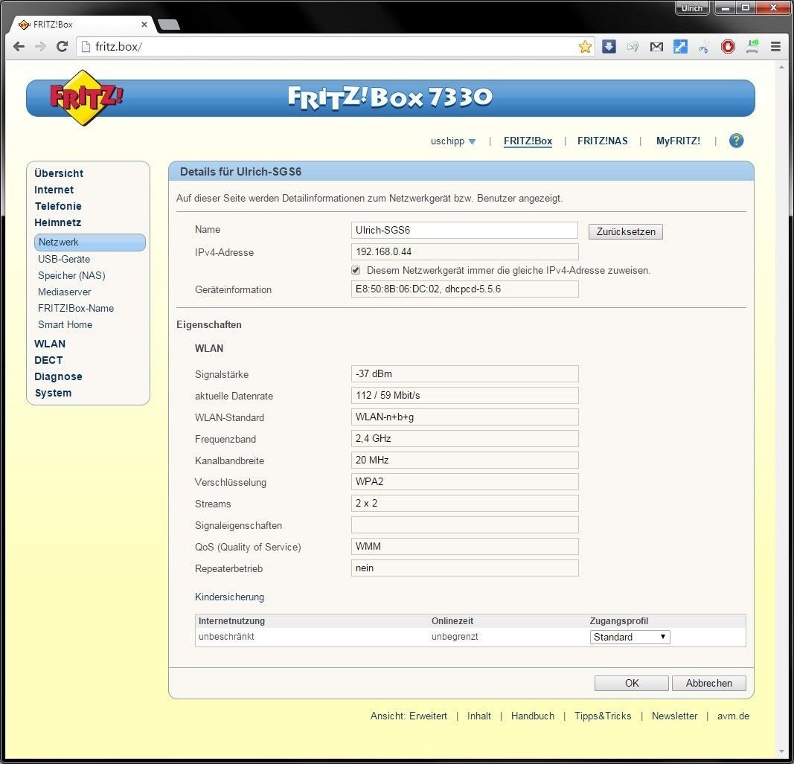This screenshot has height=764, width=794.
Task: Click the IPv4-Adresse field 192.168.0.44
Action: point(464,251)
